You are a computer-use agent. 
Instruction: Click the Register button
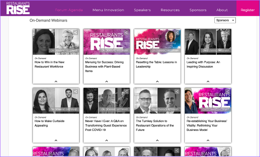(x=248, y=8)
